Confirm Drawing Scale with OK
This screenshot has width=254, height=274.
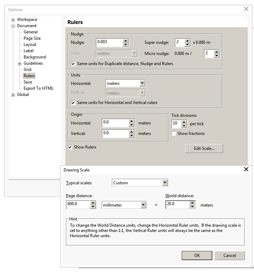coord(197,256)
